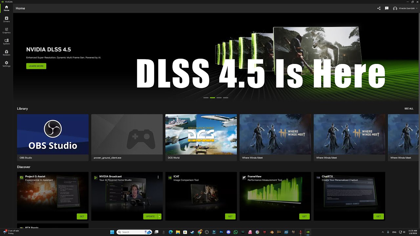This screenshot has height=236, width=420.
Task: Open Photoshop from taskbar
Action: coord(221,232)
